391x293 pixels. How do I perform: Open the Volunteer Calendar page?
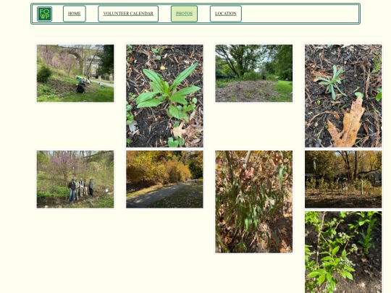click(128, 14)
